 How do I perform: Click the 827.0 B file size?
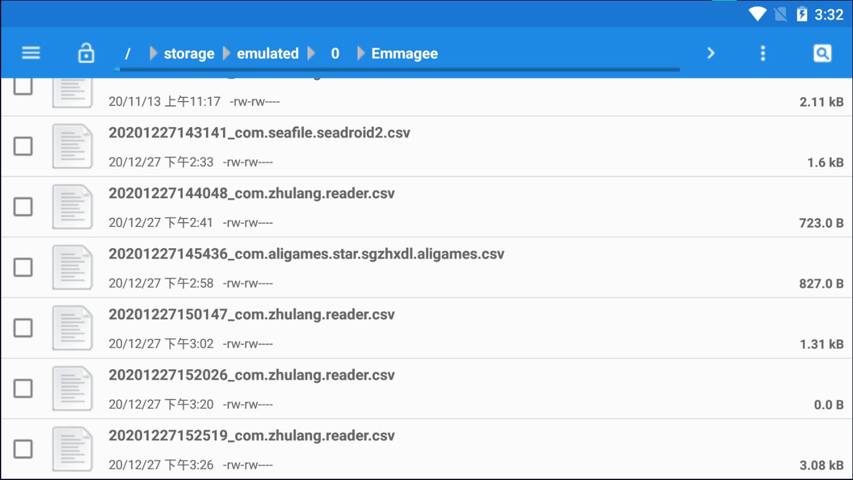click(821, 283)
